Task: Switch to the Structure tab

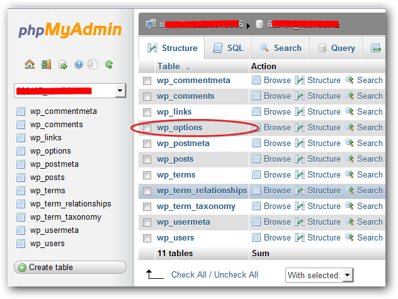Action: coord(172,48)
